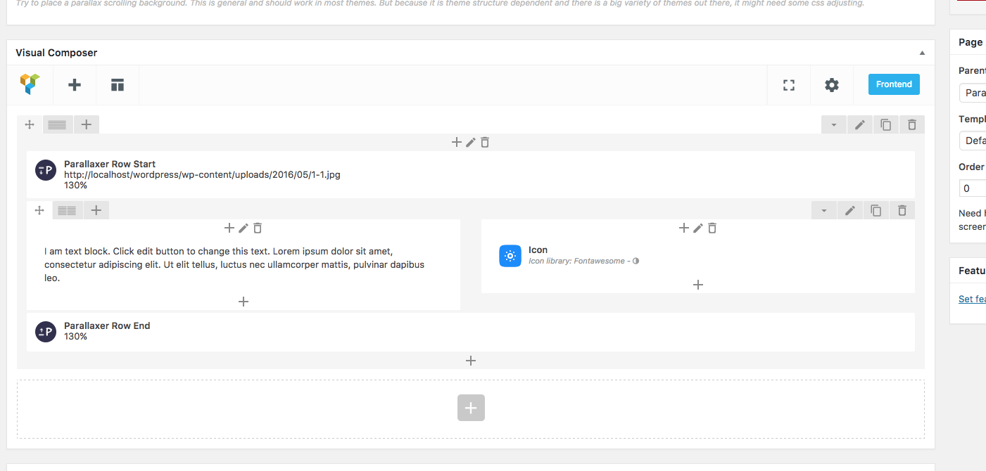Edit the Icon column with pencil
Screen dimensions: 986x471
point(698,228)
